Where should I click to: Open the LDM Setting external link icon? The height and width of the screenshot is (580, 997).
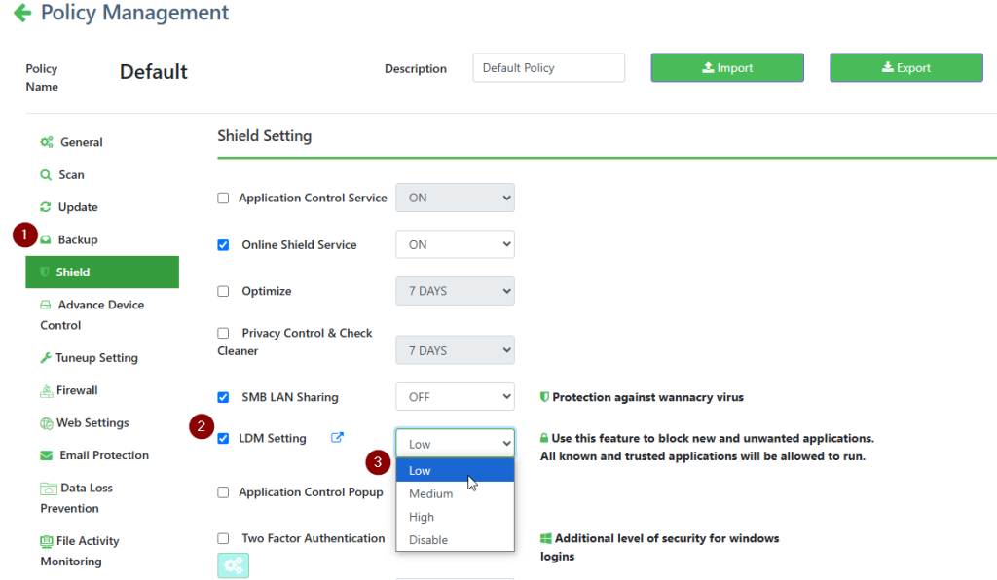pos(338,438)
